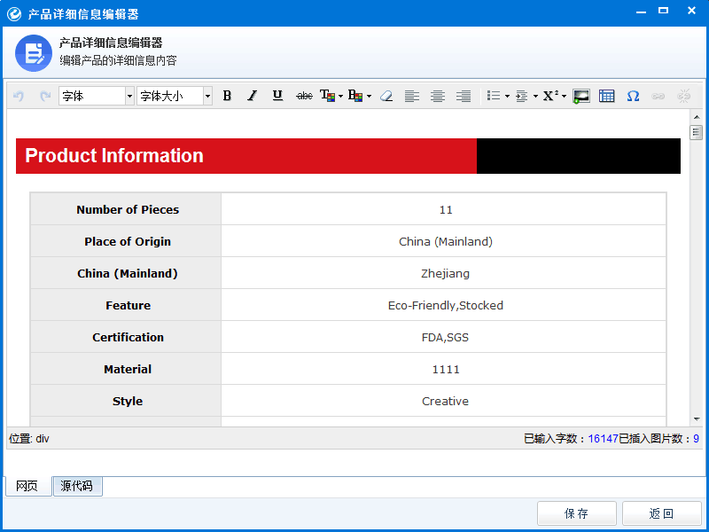The image size is (709, 532).
Task: Insert special character with omega icon
Action: click(633, 96)
